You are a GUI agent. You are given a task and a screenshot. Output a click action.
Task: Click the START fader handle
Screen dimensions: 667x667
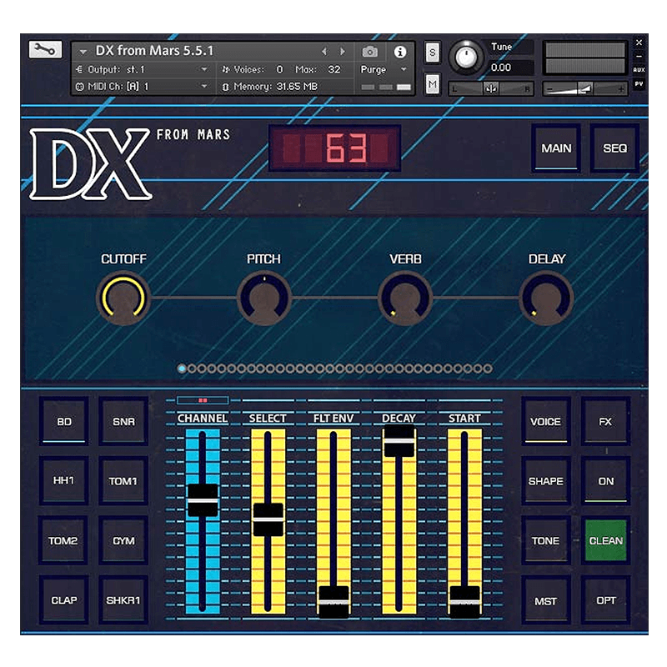464,601
